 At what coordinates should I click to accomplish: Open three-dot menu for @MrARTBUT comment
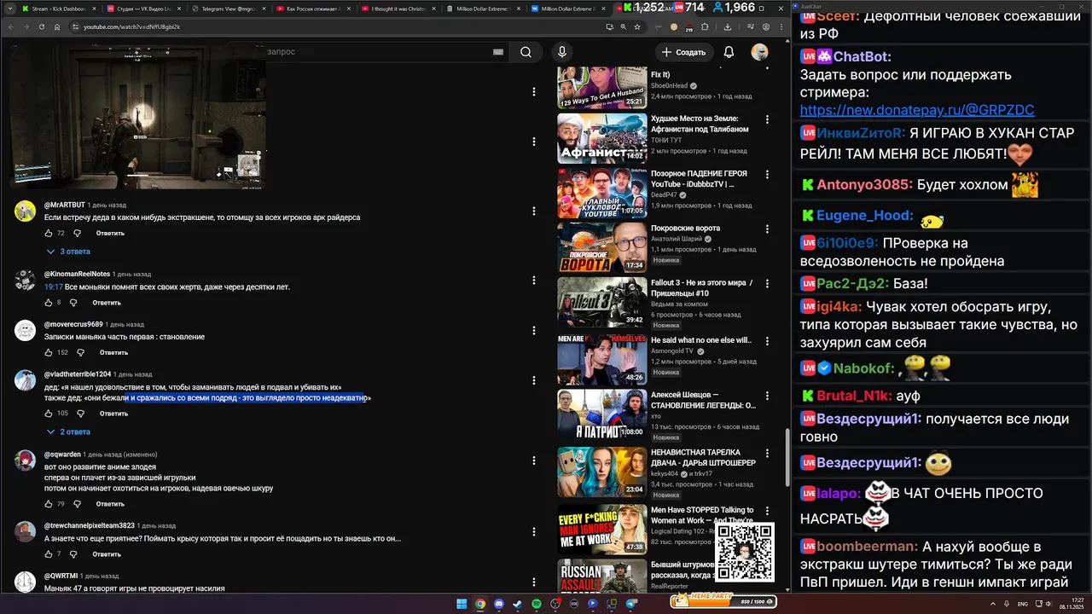point(534,211)
